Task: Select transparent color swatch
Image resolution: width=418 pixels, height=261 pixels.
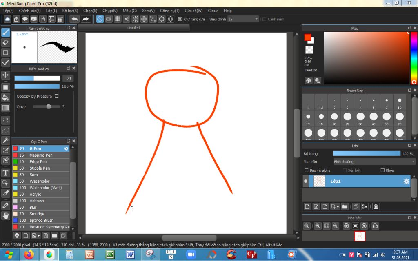Action: [x=309, y=50]
